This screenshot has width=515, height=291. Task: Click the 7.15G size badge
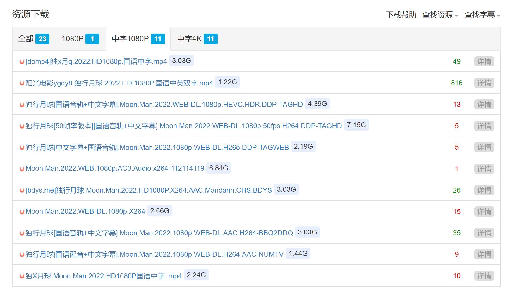click(x=356, y=125)
